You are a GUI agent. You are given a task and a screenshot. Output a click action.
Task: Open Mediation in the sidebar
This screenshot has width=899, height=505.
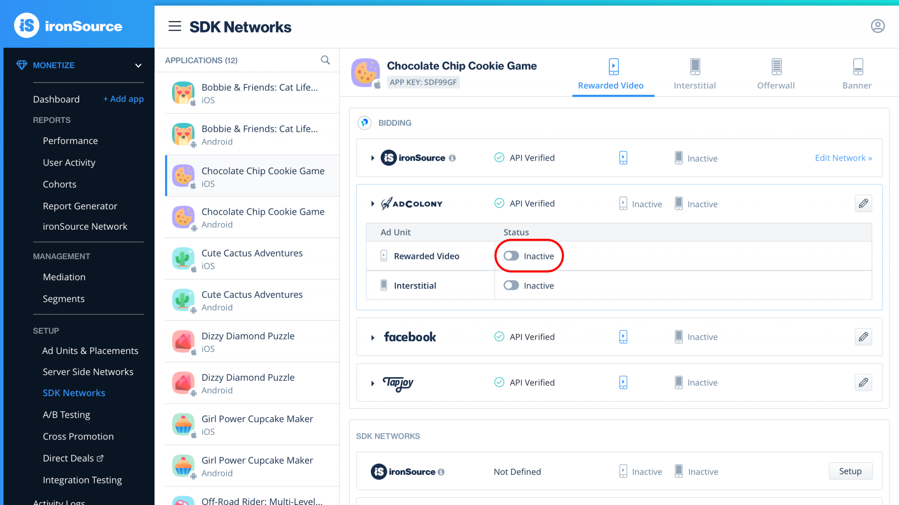click(x=64, y=277)
